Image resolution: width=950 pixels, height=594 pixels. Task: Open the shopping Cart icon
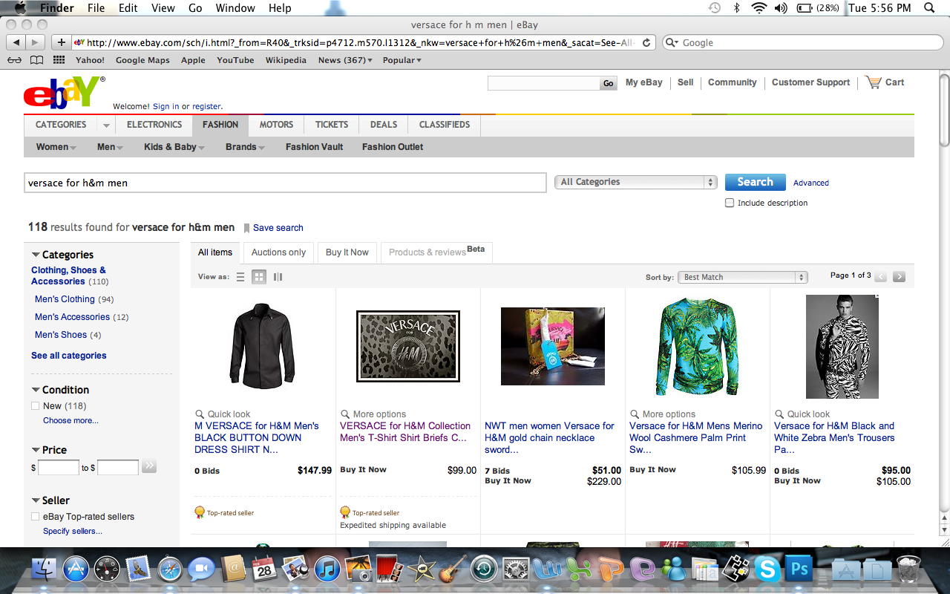873,82
